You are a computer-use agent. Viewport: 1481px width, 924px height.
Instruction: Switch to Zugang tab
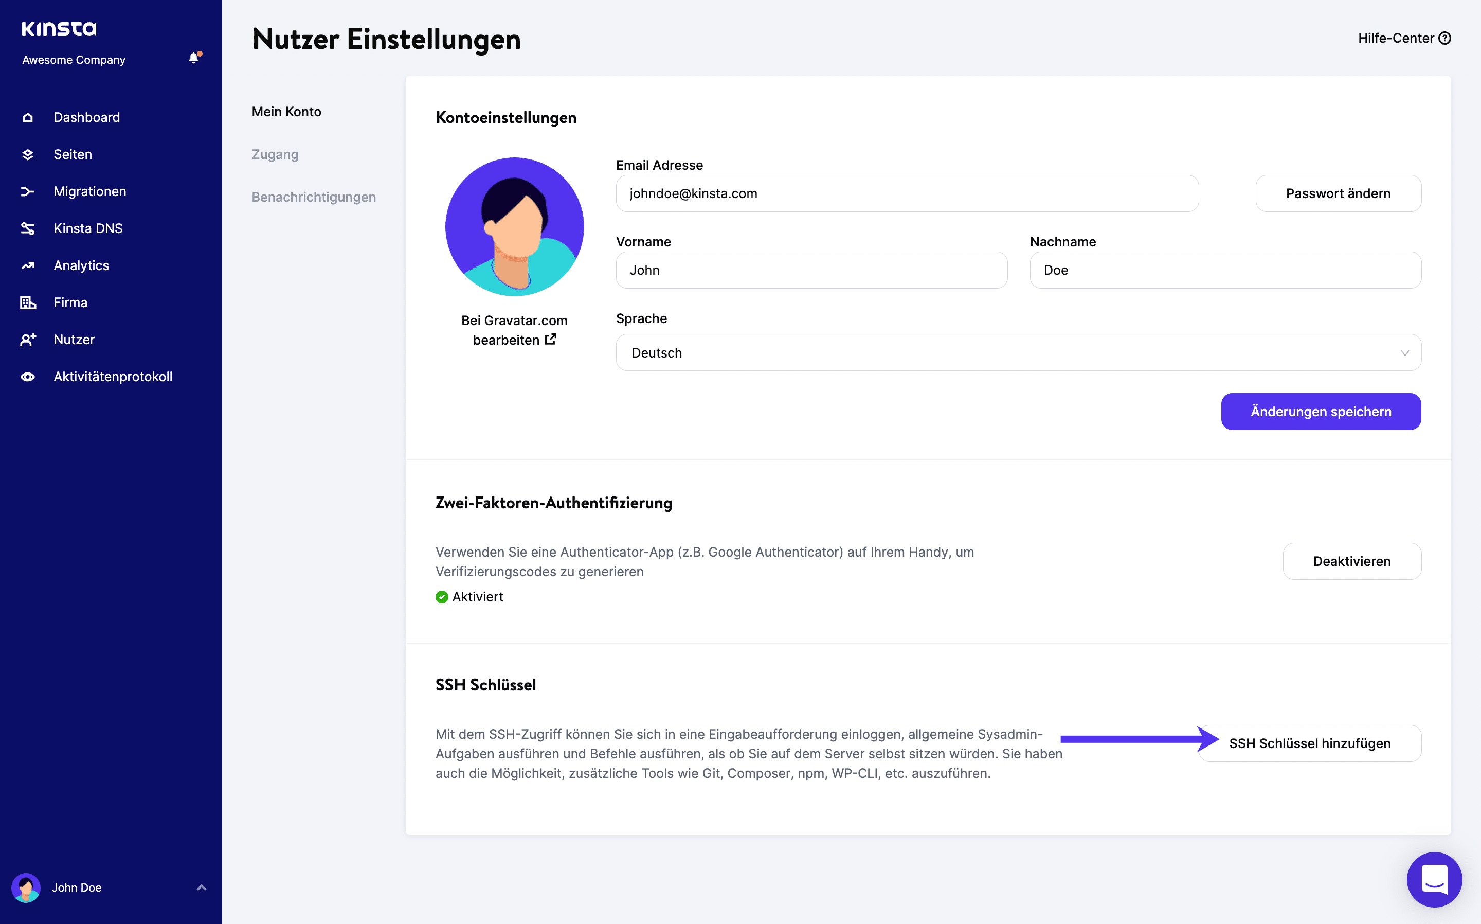(275, 153)
